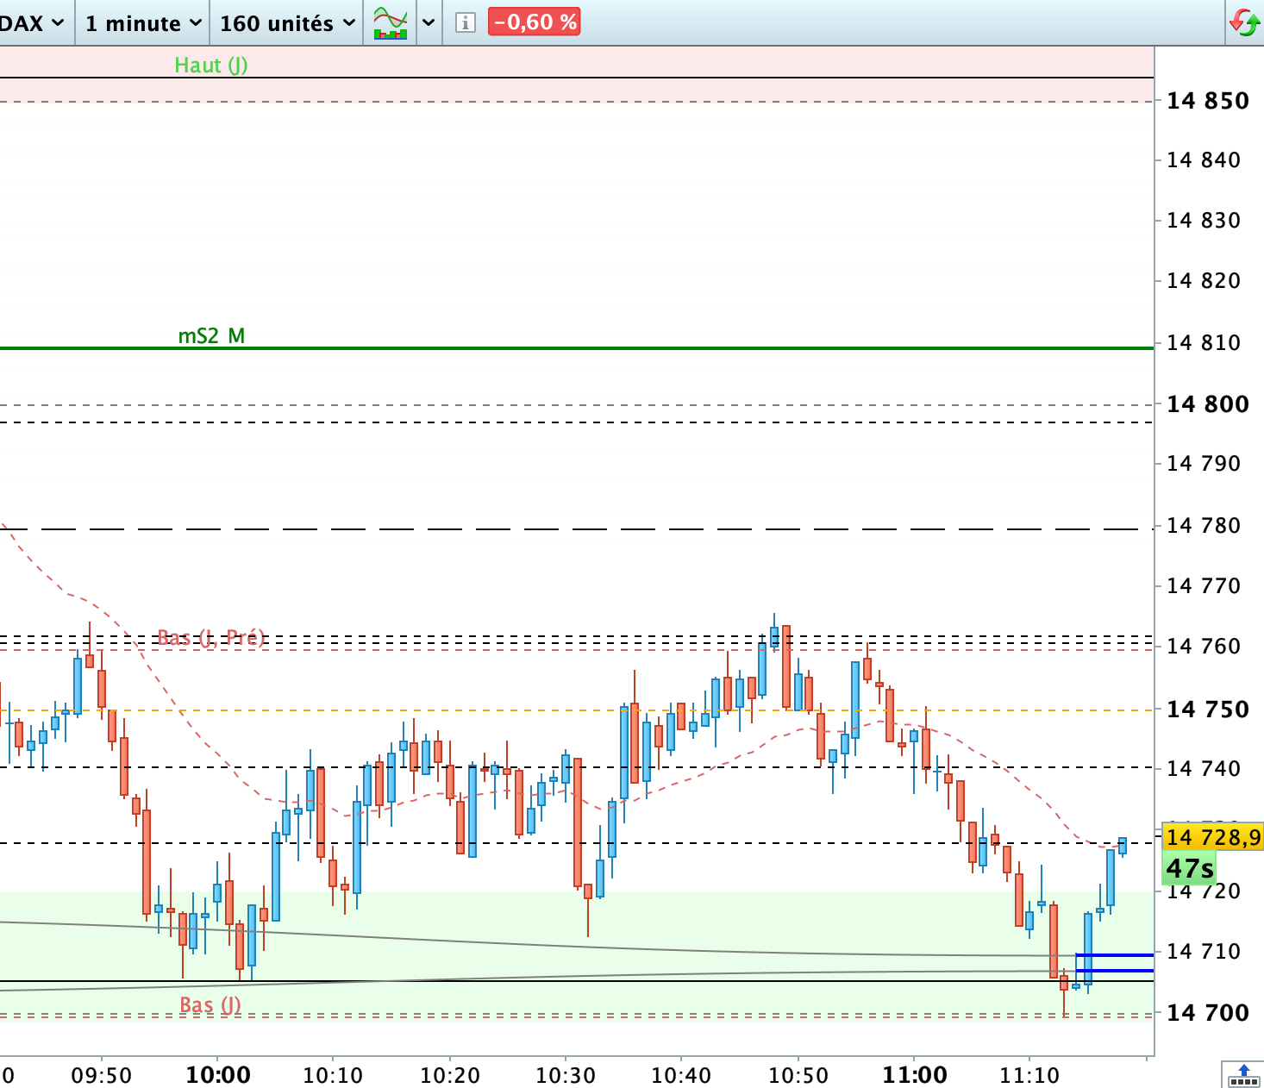Image resolution: width=1264 pixels, height=1088 pixels.
Task: Click the info icon in the toolbar
Action: [x=465, y=22]
